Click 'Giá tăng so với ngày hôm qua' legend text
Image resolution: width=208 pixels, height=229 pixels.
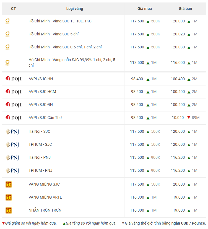pos(91,223)
